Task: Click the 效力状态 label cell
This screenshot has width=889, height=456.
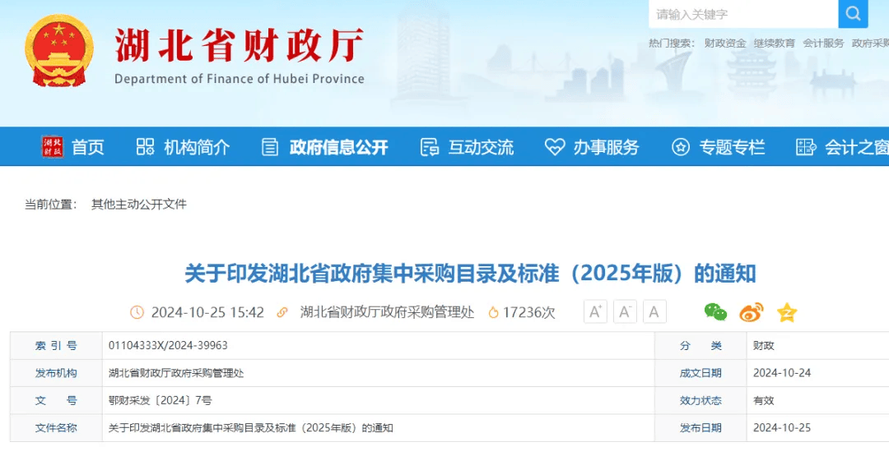Action: [x=700, y=401]
